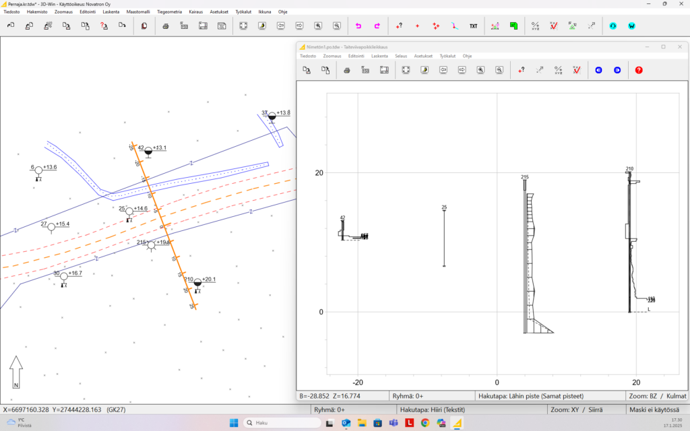690x431 pixels.
Task: Click the Zoom: XY / Siirrä status field
Action: (x=577, y=409)
